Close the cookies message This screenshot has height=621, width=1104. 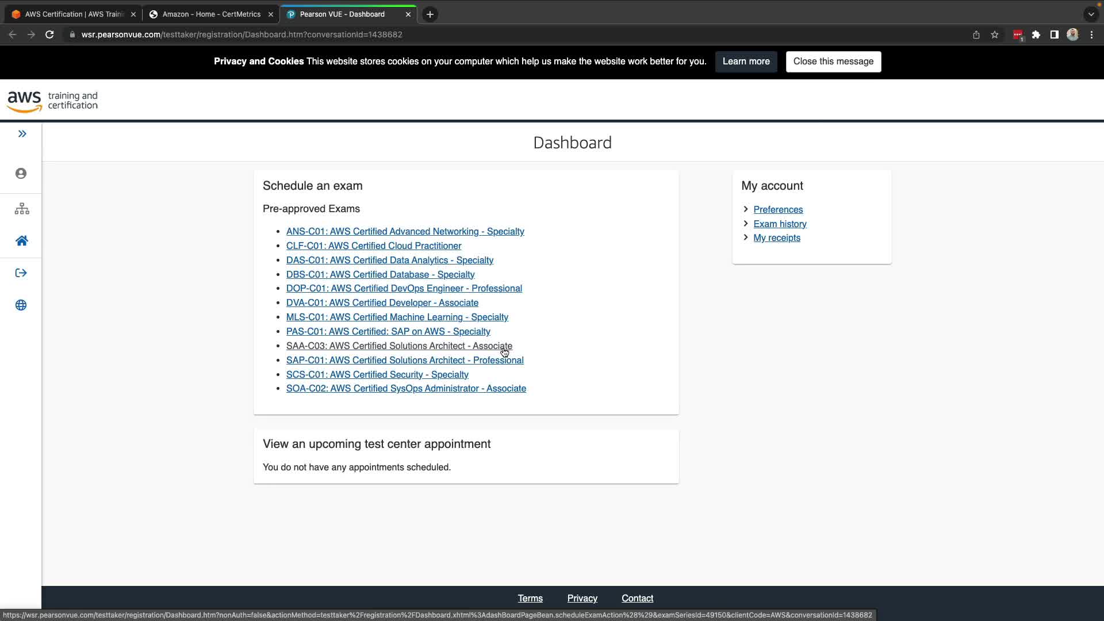click(833, 62)
